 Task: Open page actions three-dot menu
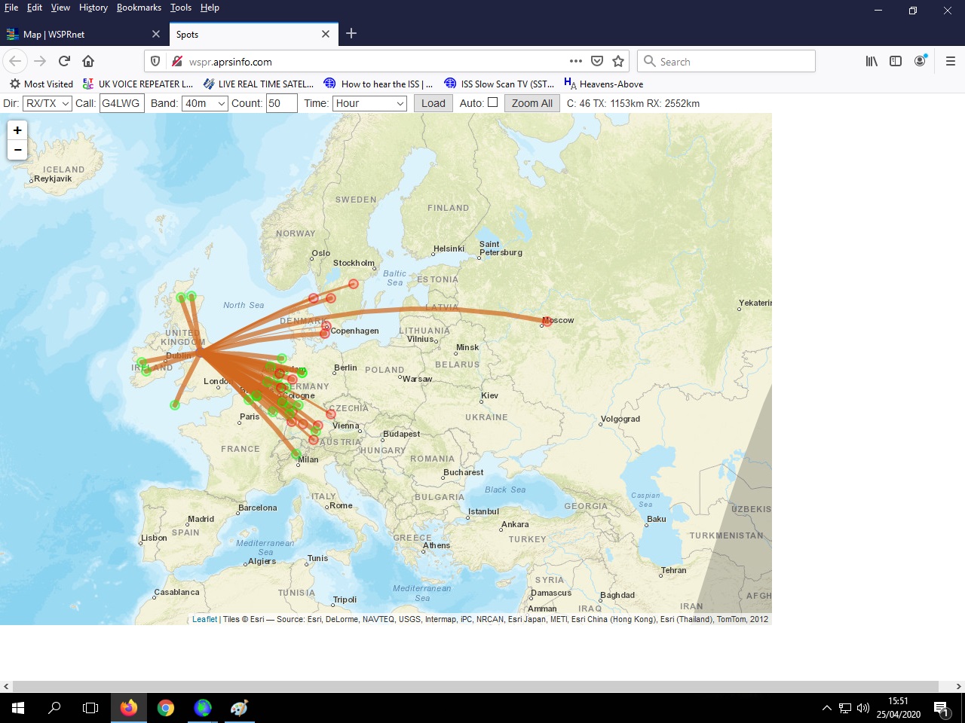click(576, 61)
